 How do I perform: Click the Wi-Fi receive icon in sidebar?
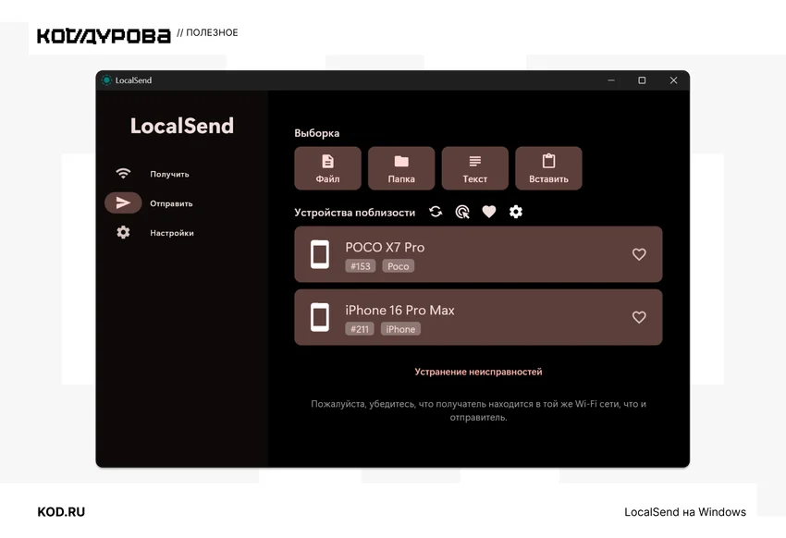[123, 173]
